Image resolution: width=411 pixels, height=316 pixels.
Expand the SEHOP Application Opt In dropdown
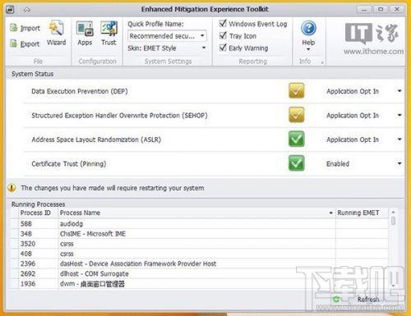(x=399, y=115)
